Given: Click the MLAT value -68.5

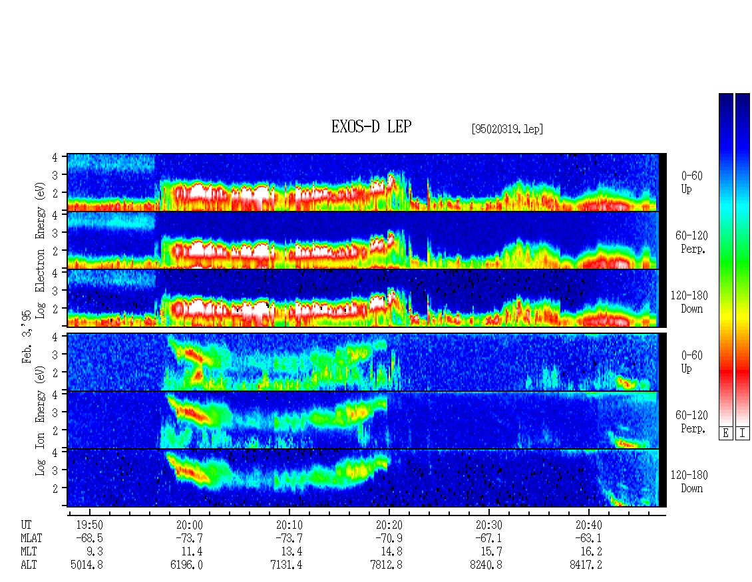Looking at the screenshot, I should (x=90, y=538).
